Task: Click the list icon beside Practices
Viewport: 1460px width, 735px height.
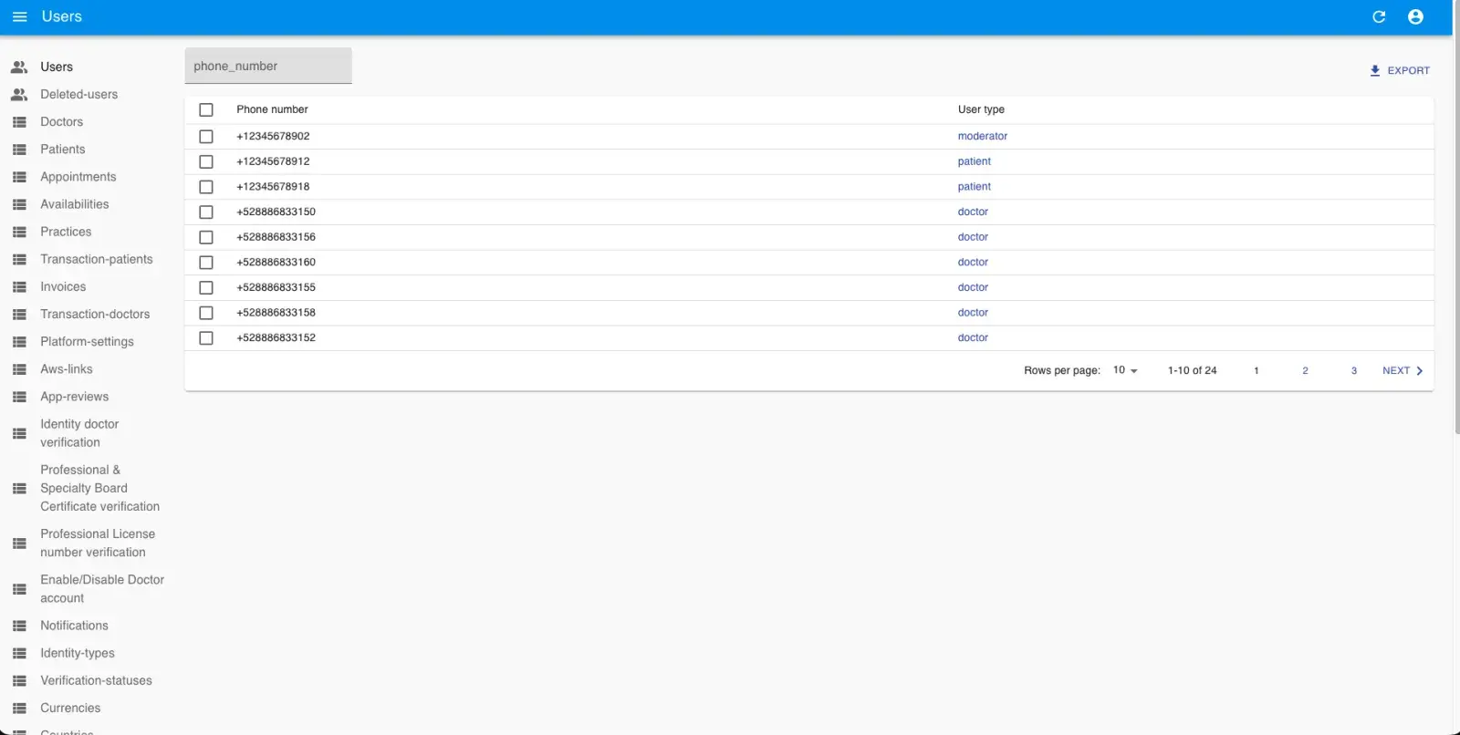Action: (19, 232)
